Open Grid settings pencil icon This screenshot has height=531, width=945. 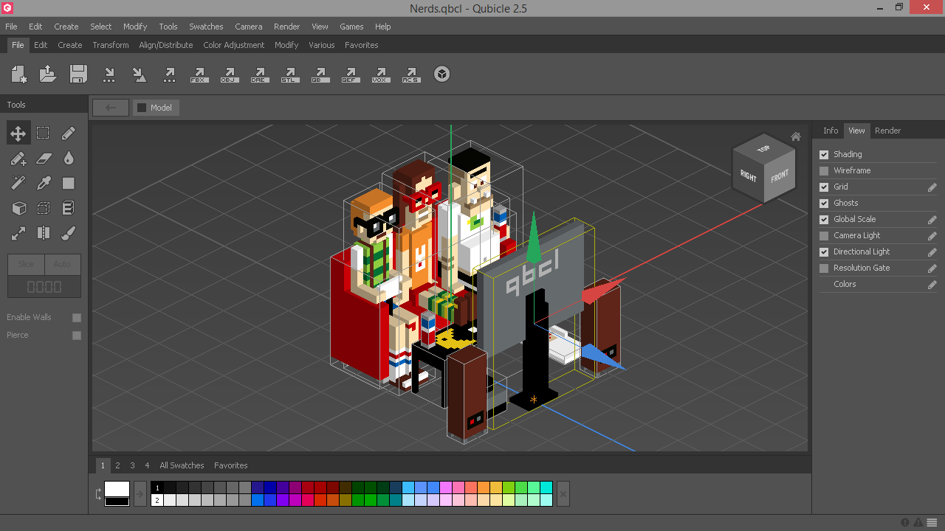[932, 188]
